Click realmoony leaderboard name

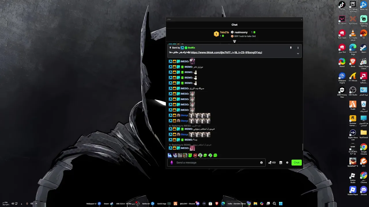pos(241,32)
